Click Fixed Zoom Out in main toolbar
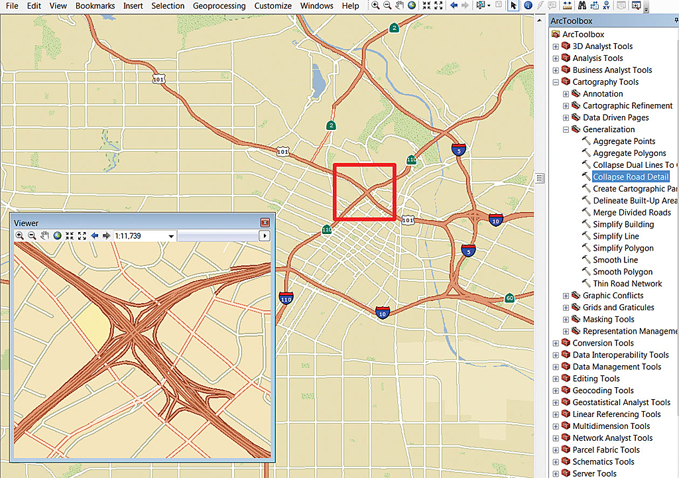679x478 pixels. (439, 5)
